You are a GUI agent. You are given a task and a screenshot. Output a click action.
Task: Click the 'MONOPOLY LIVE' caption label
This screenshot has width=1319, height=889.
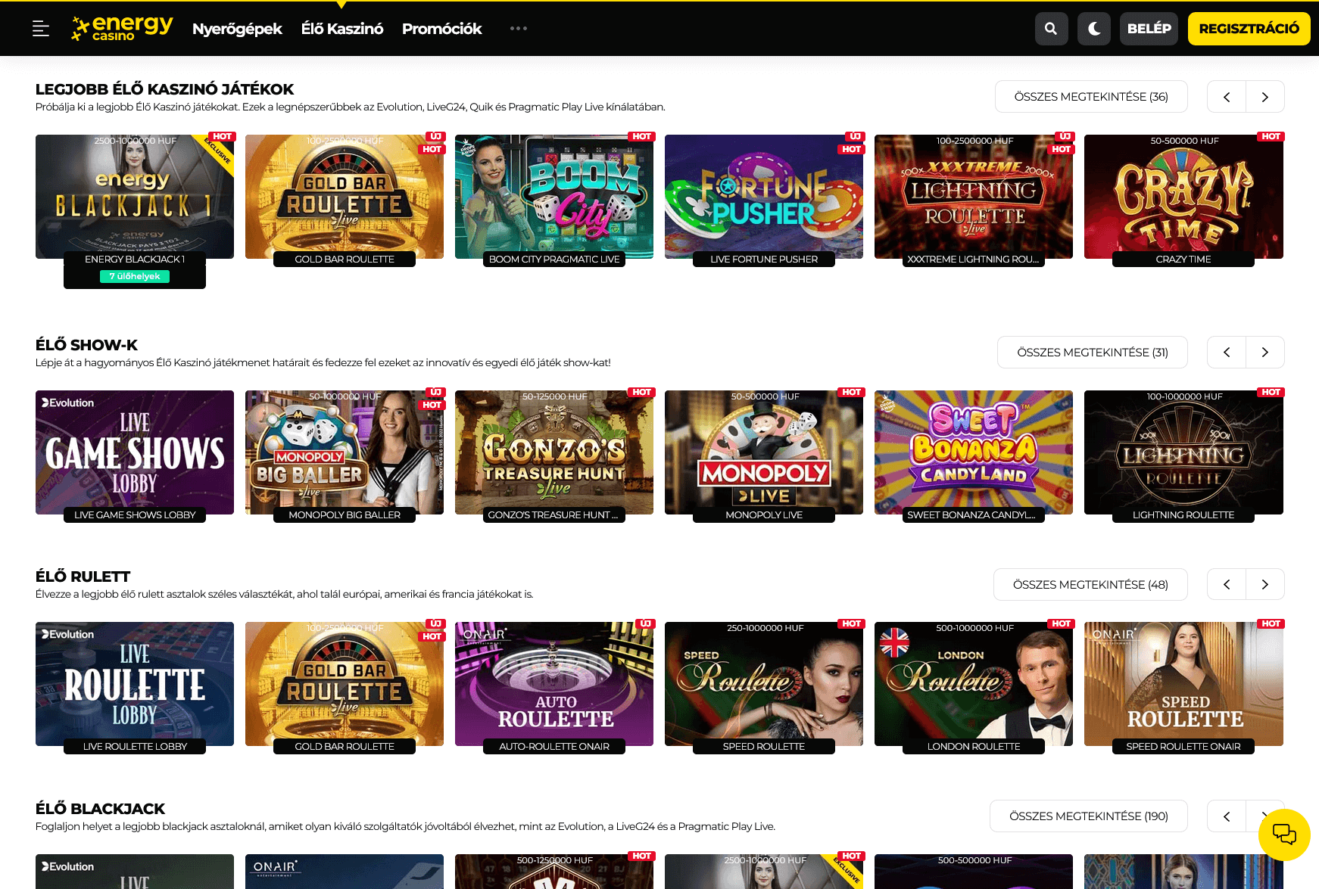click(764, 515)
